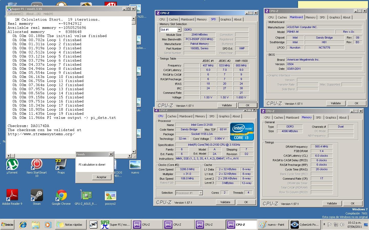Switch to the active CPU-Z taskbar button
The height and width of the screenshot is (230, 369).
click(241, 225)
